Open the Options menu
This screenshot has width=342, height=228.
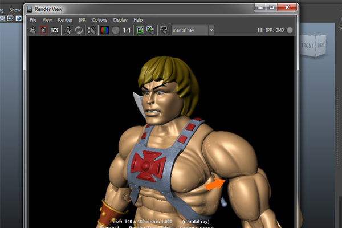click(x=99, y=20)
